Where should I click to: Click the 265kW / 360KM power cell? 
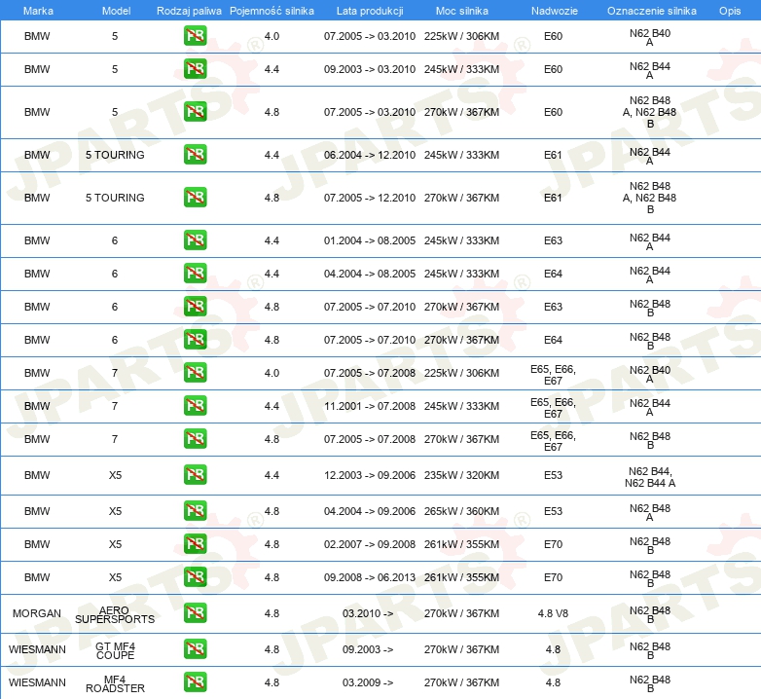point(461,511)
